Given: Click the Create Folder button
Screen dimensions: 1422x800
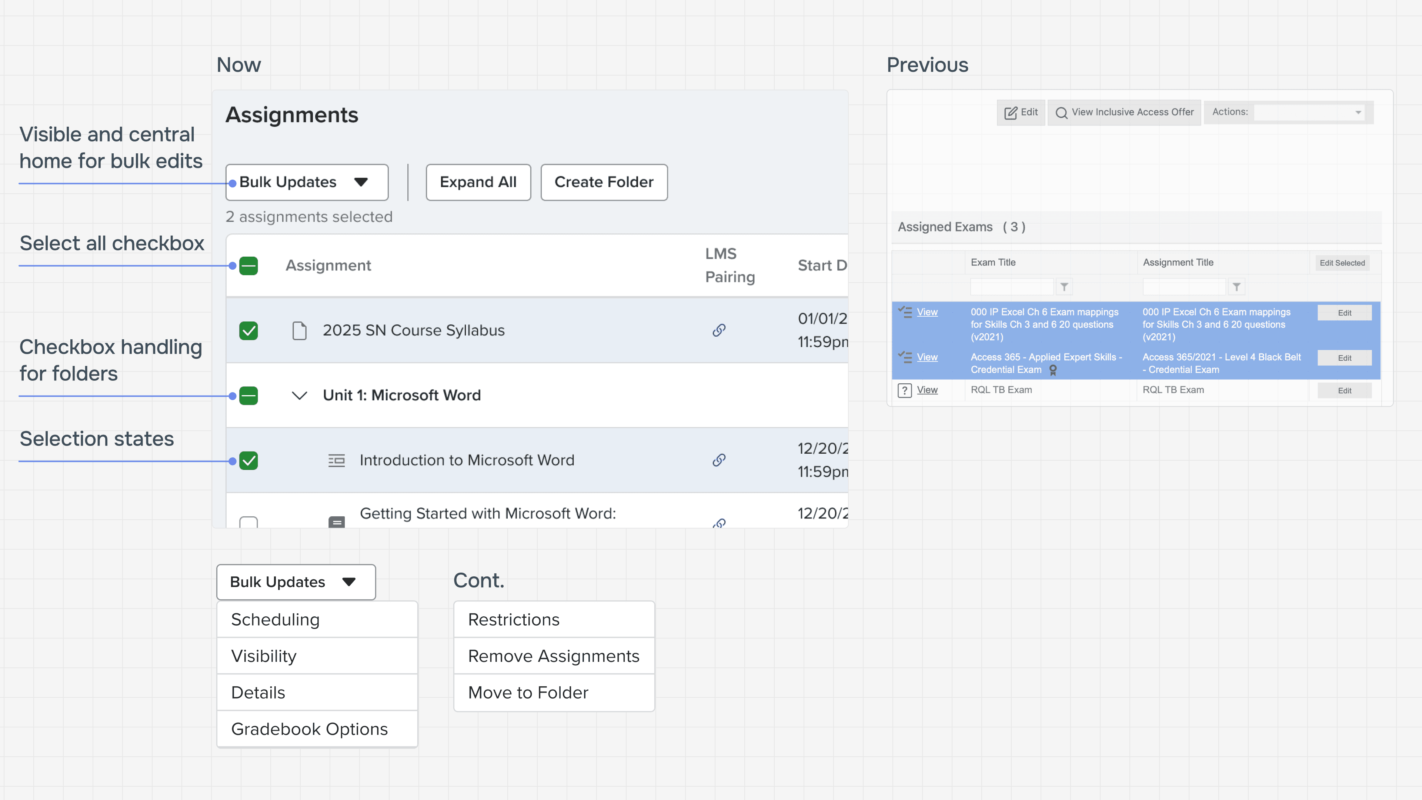Looking at the screenshot, I should tap(604, 182).
